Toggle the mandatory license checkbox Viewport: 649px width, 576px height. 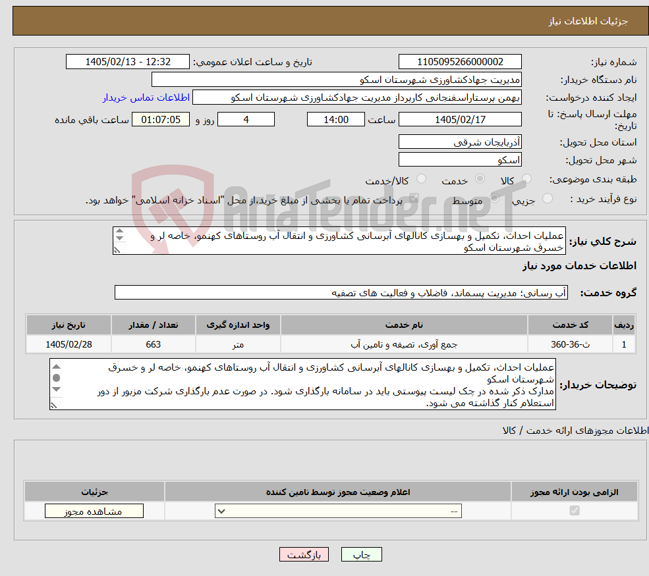[x=575, y=511]
